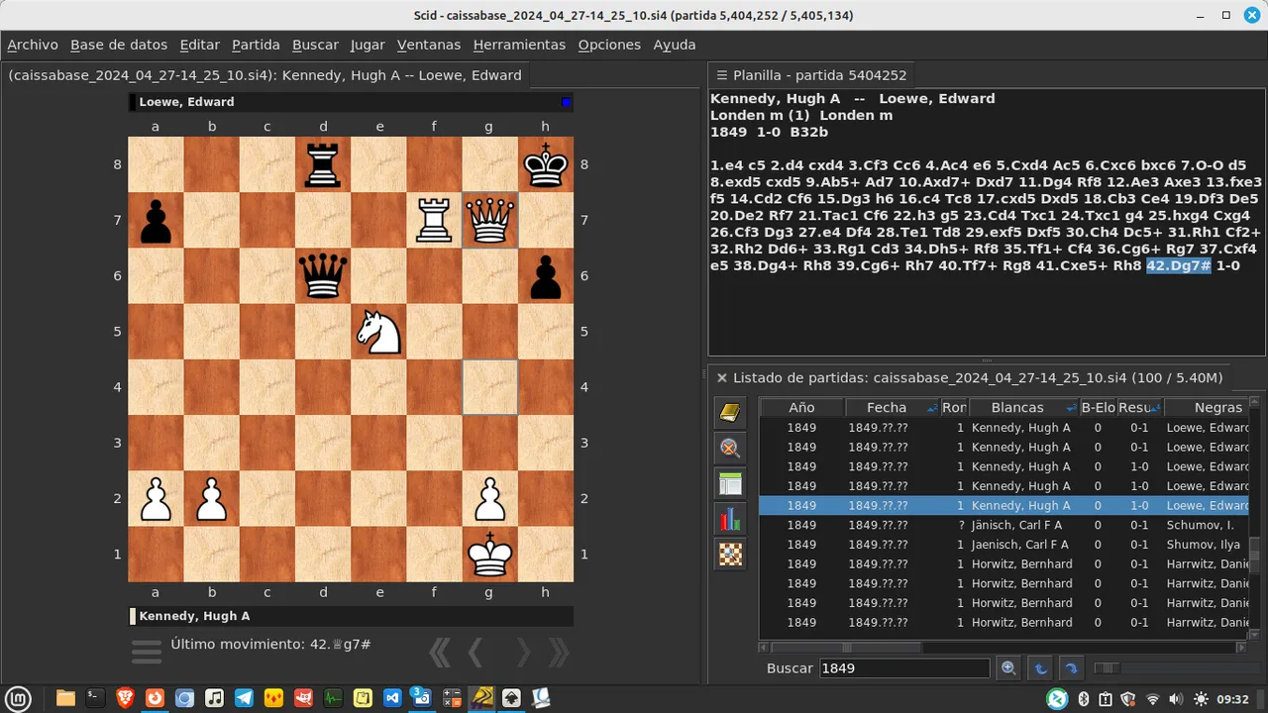Click the game list horizontal scrollbar
Screen dimensions: 1268x713
pos(1004,647)
